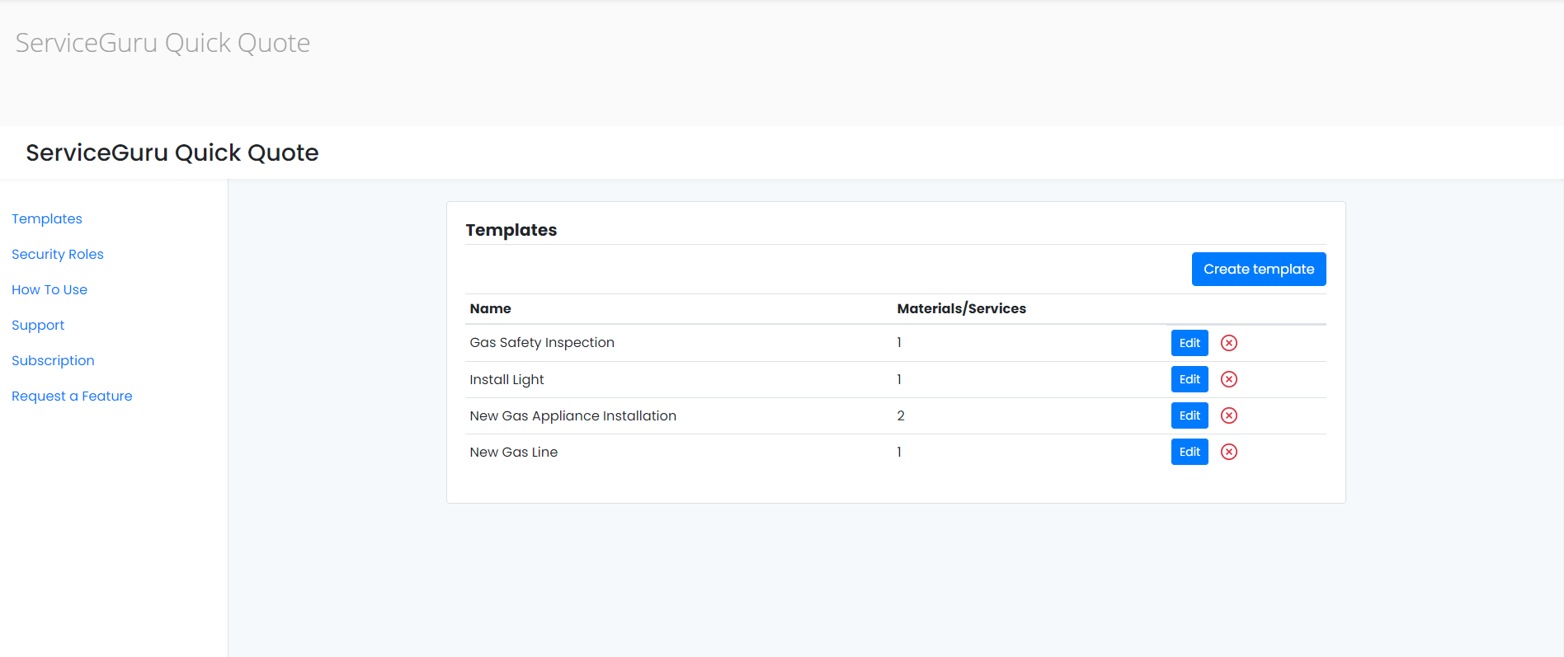The width and height of the screenshot is (1564, 657).
Task: Click the Create template button
Action: 1259,270
